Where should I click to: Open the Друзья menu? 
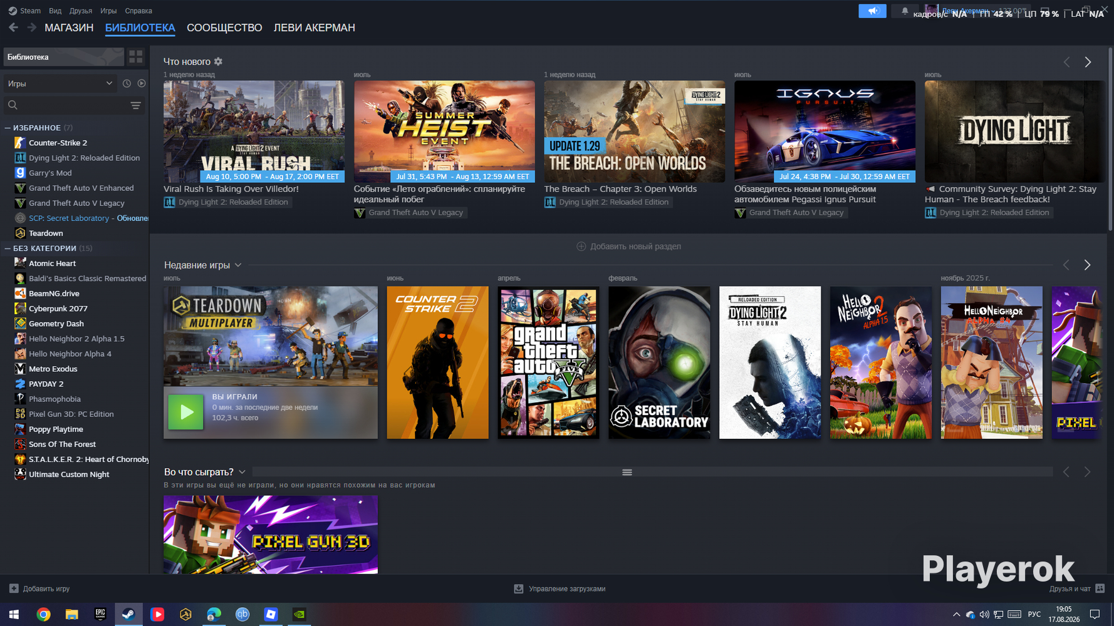pos(81,11)
